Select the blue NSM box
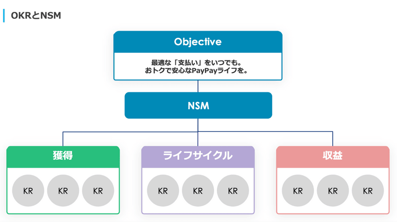Screen dimensions: 397x222 tap(198, 106)
